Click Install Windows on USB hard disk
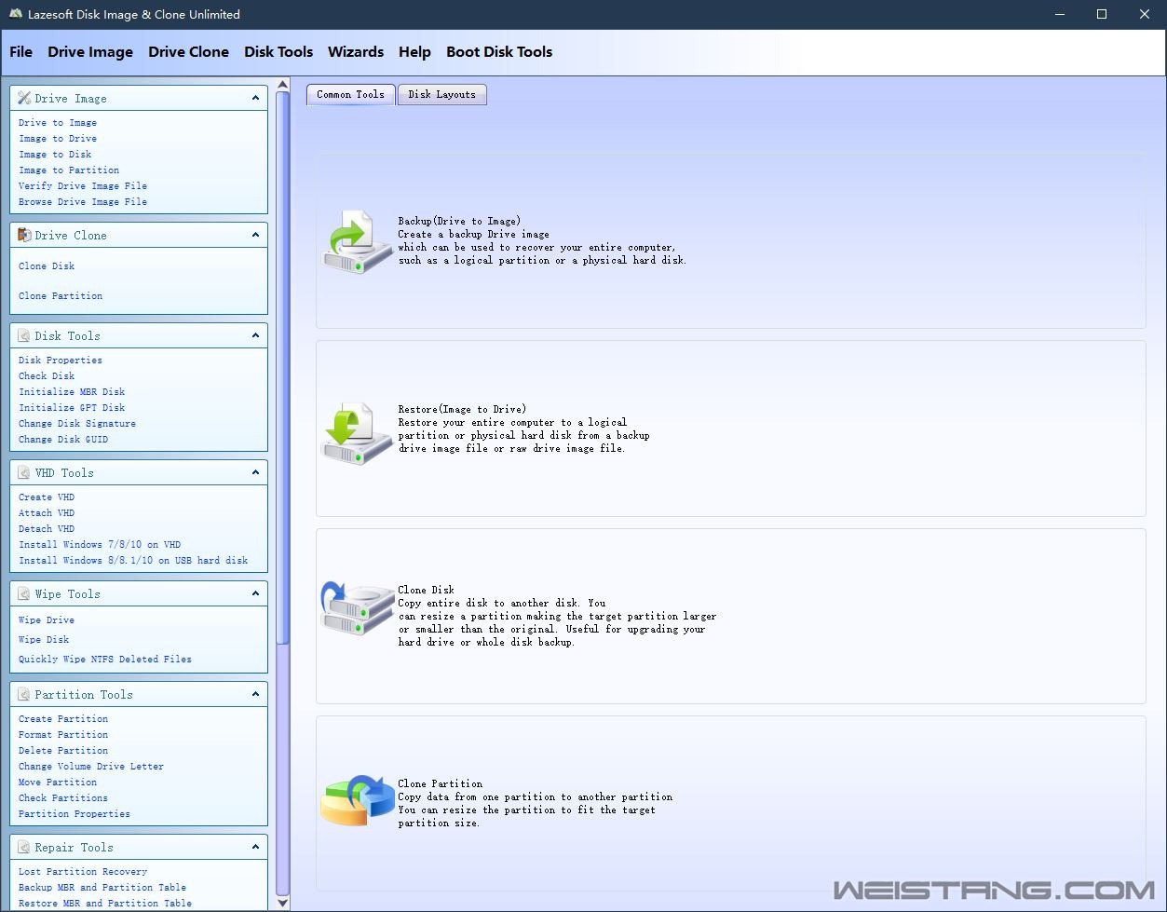Viewport: 1167px width, 912px height. pos(133,561)
